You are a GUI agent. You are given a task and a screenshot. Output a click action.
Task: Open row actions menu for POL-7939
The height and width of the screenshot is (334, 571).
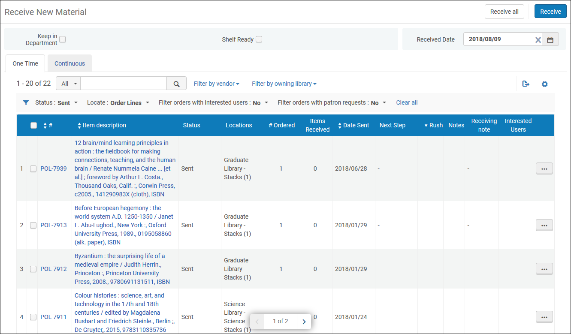544,169
